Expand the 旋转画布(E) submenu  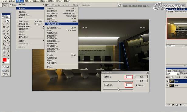coord(30,29)
